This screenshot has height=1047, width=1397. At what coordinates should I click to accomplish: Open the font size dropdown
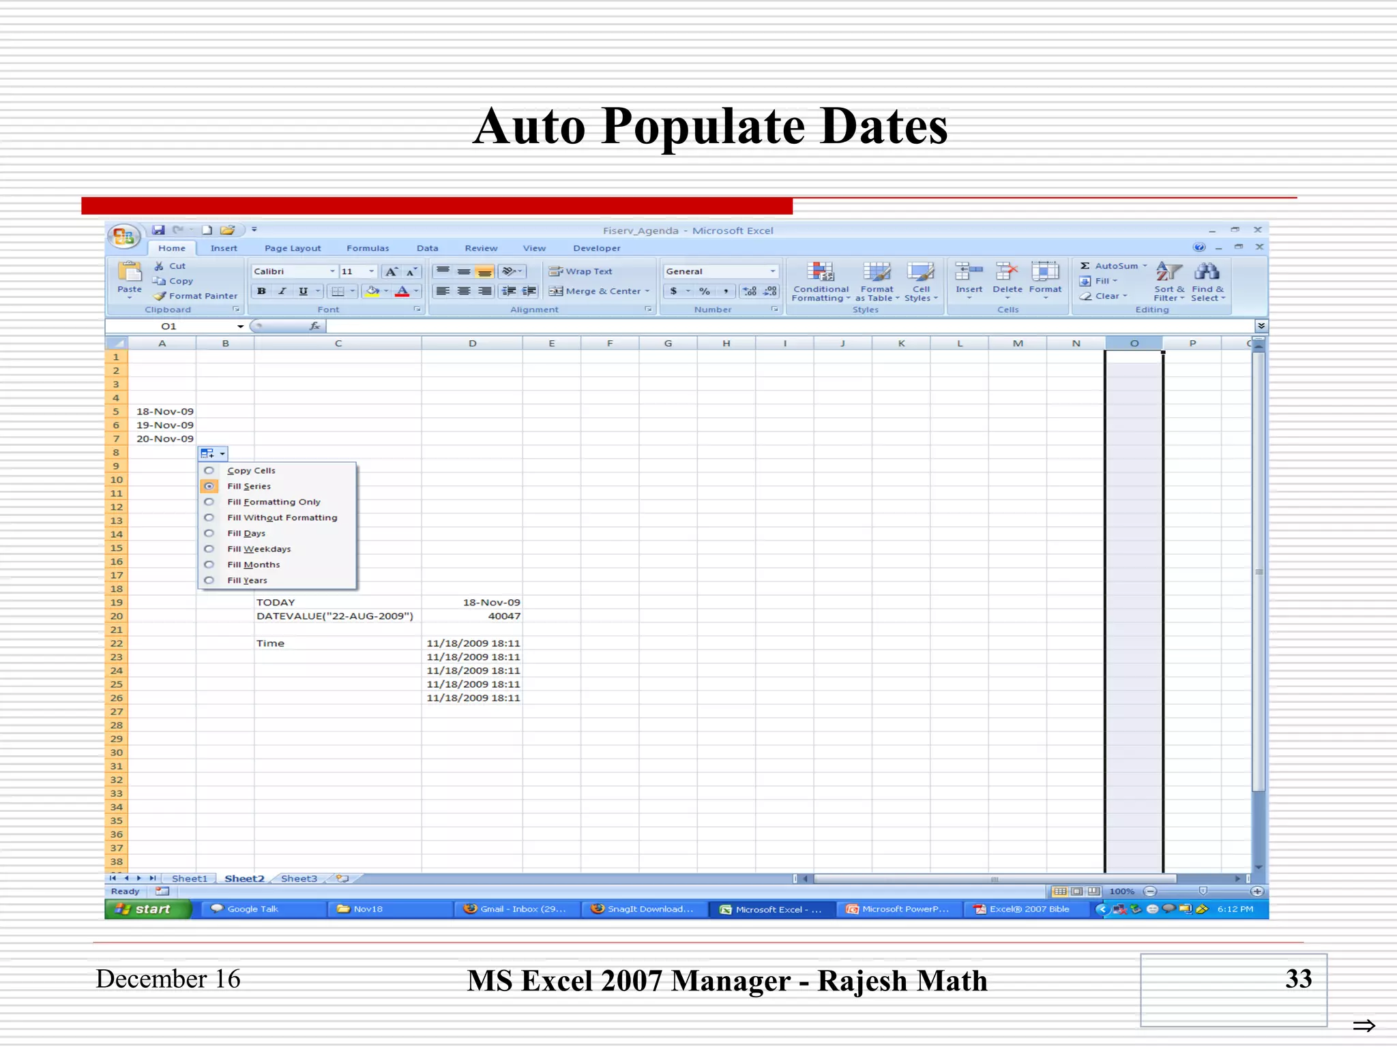[372, 271]
